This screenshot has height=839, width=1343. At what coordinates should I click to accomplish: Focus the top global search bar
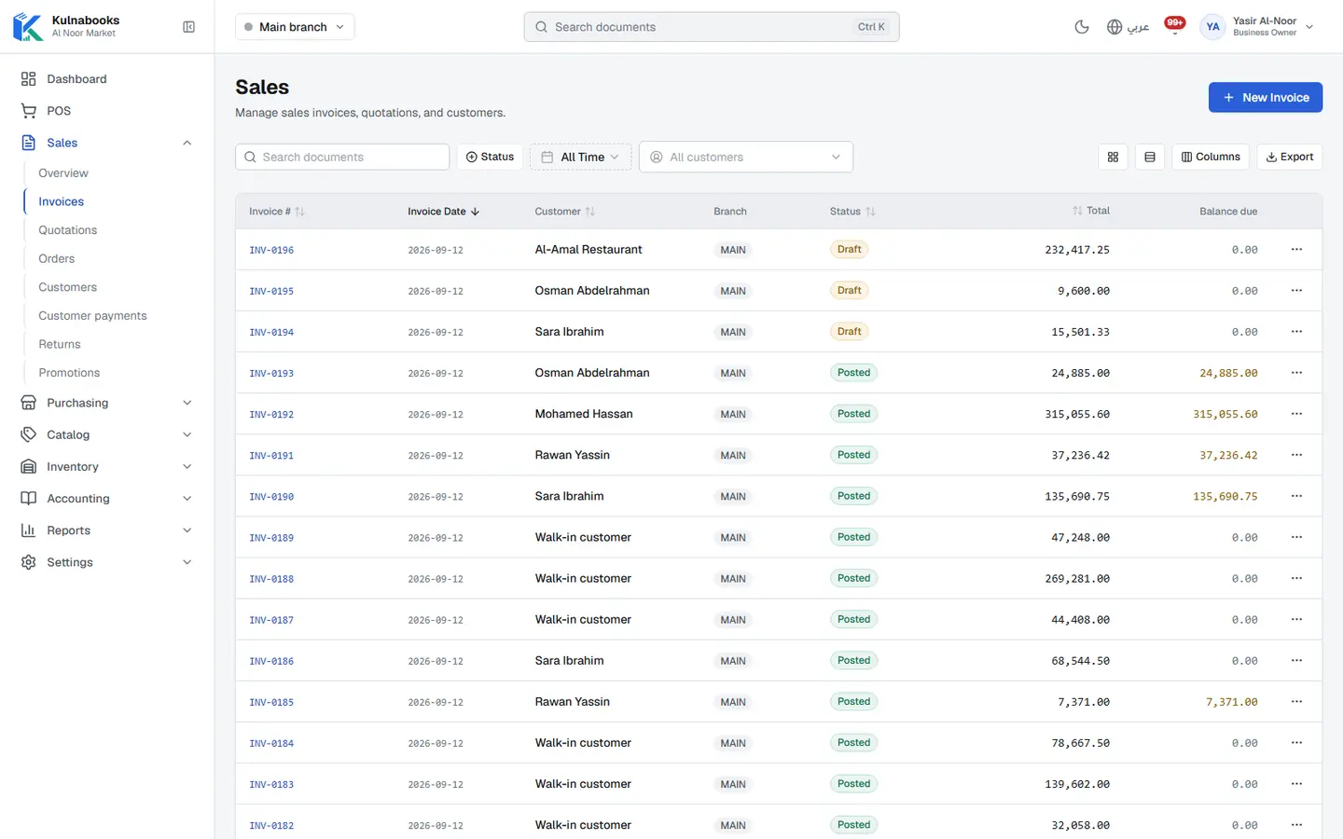[712, 27]
